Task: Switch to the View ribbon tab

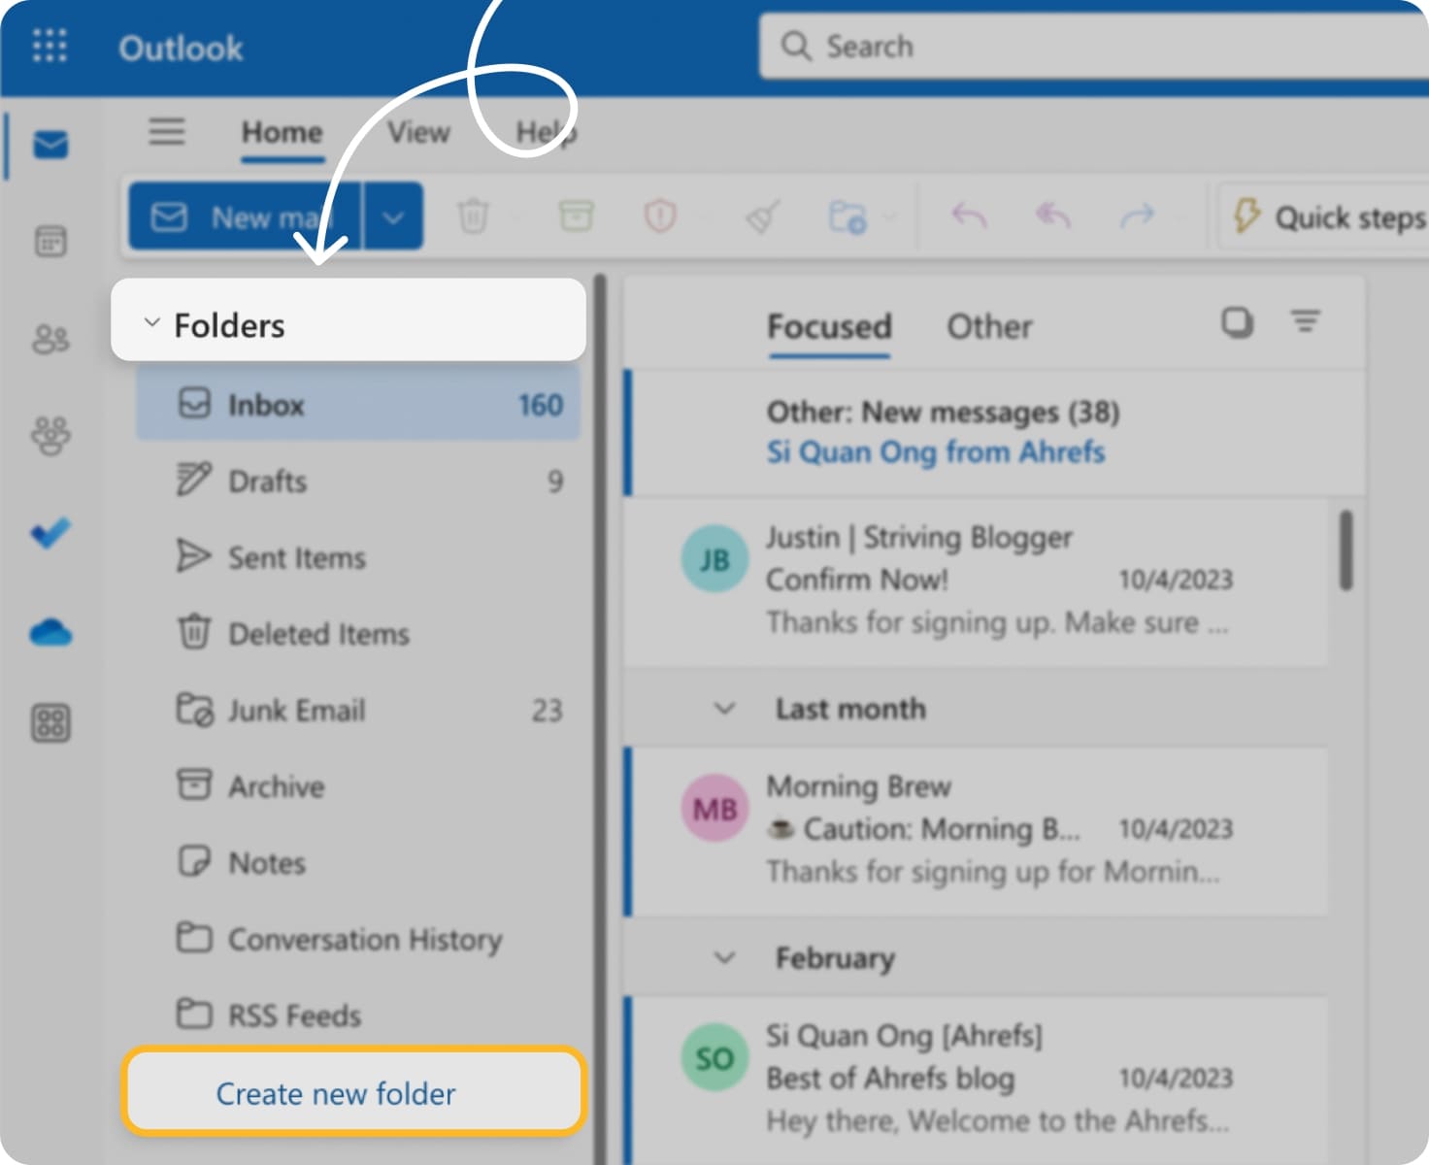Action: pos(417,132)
